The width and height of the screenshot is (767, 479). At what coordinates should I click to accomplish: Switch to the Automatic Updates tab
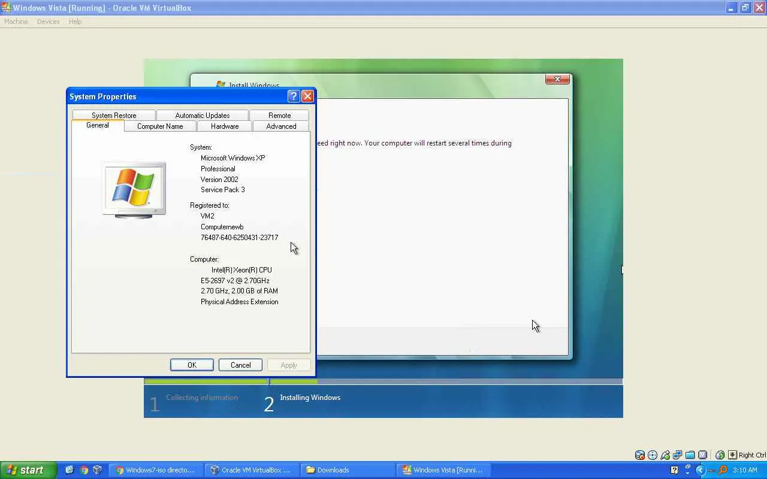pyautogui.click(x=203, y=115)
